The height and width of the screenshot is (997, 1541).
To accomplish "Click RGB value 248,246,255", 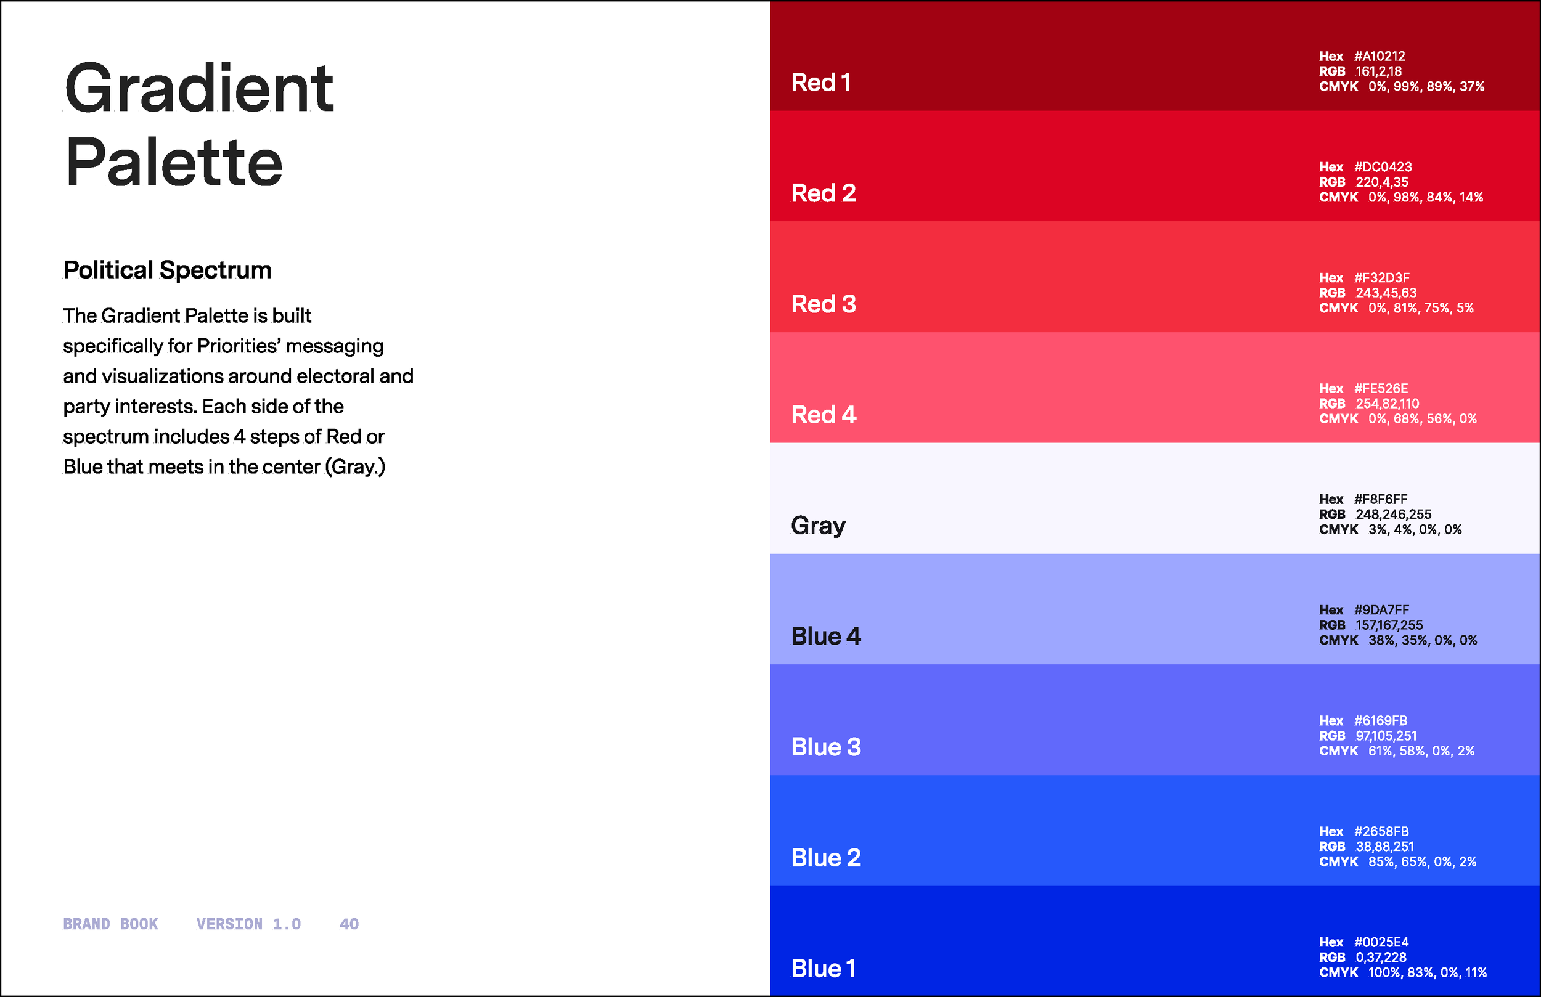I will click(1394, 515).
